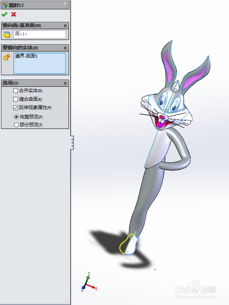This screenshot has width=229, height=305.
Task: Collapse the 选项 section
Action: [65, 84]
